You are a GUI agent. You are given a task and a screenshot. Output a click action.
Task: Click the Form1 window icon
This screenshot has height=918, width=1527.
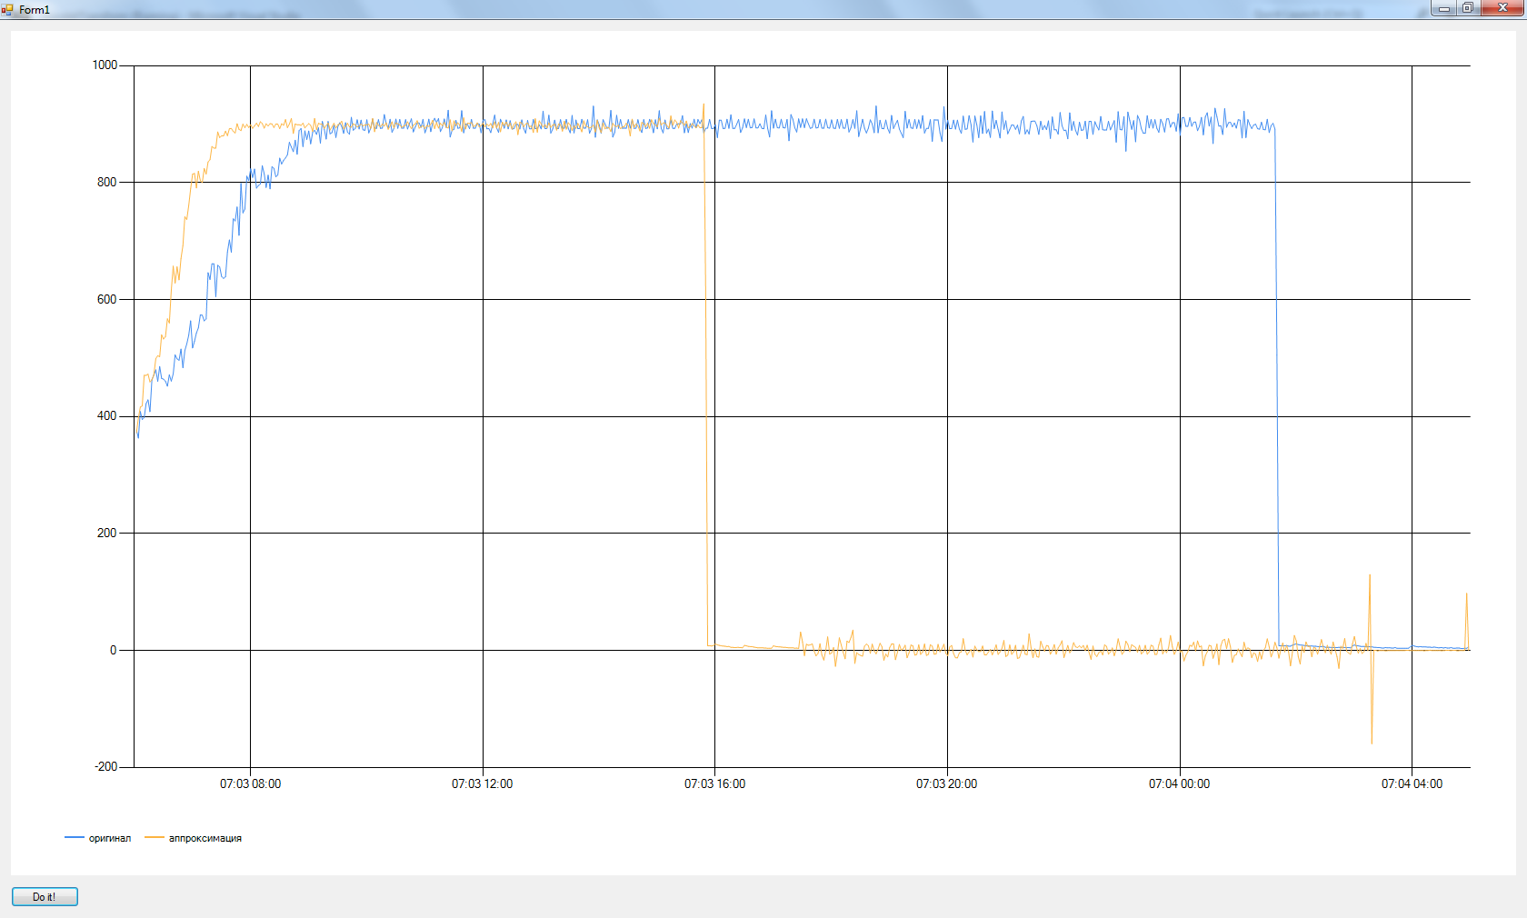[7, 10]
